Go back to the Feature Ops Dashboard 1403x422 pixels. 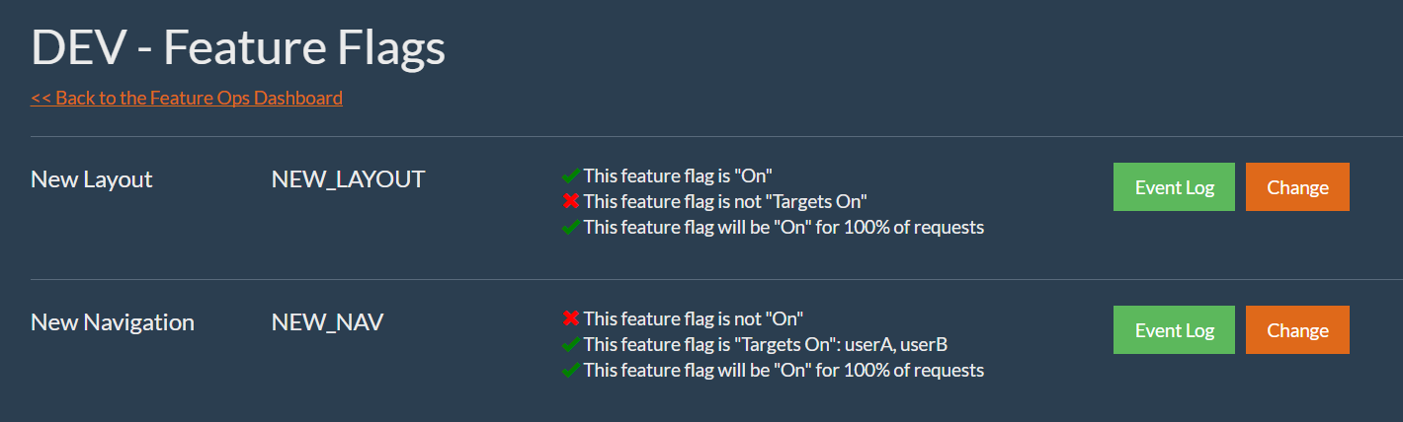coord(187,98)
